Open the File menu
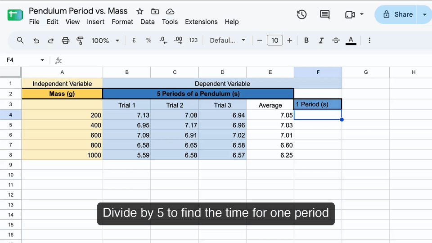Image resolution: width=432 pixels, height=243 pixels. (34, 22)
